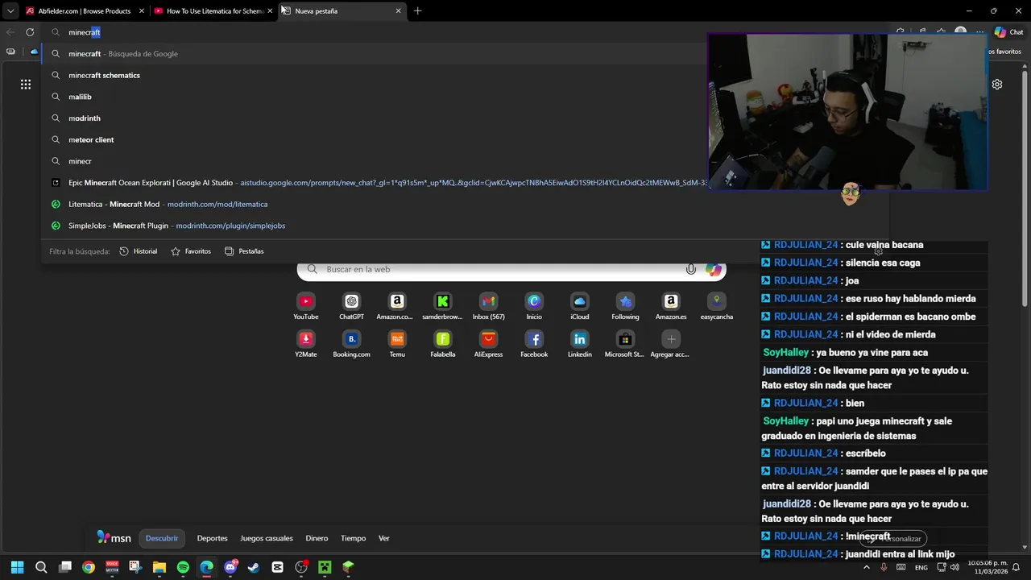Image resolution: width=1031 pixels, height=580 pixels.
Task: Open the Inicio shortcut tile
Action: coord(534,306)
